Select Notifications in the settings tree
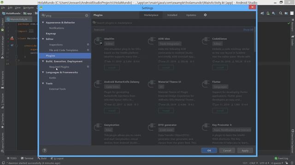 pyautogui.click(x=56, y=28)
